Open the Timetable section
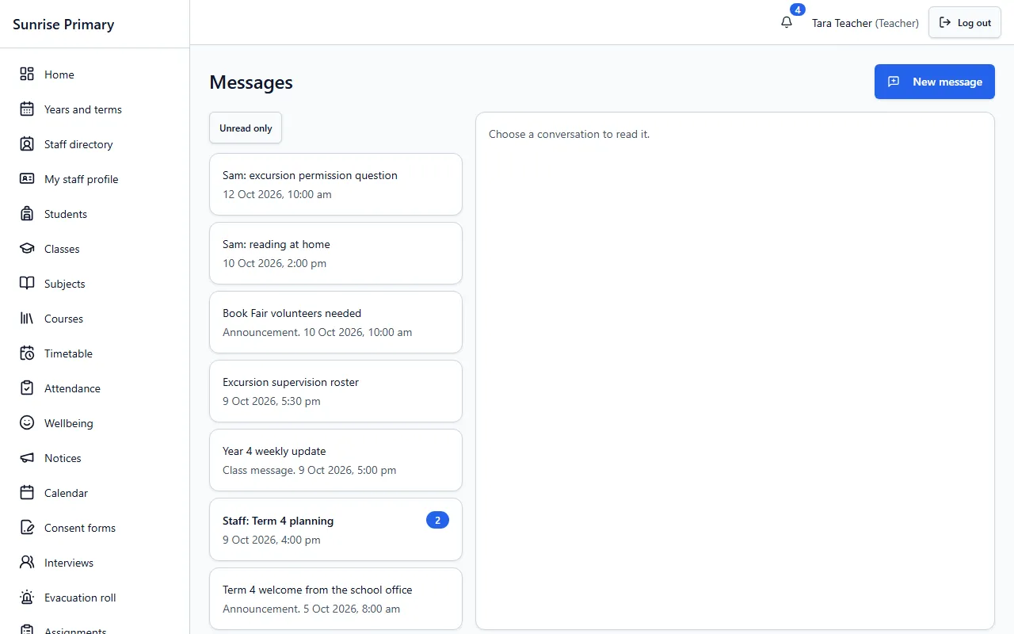Viewport: 1014px width, 634px height. click(94, 353)
